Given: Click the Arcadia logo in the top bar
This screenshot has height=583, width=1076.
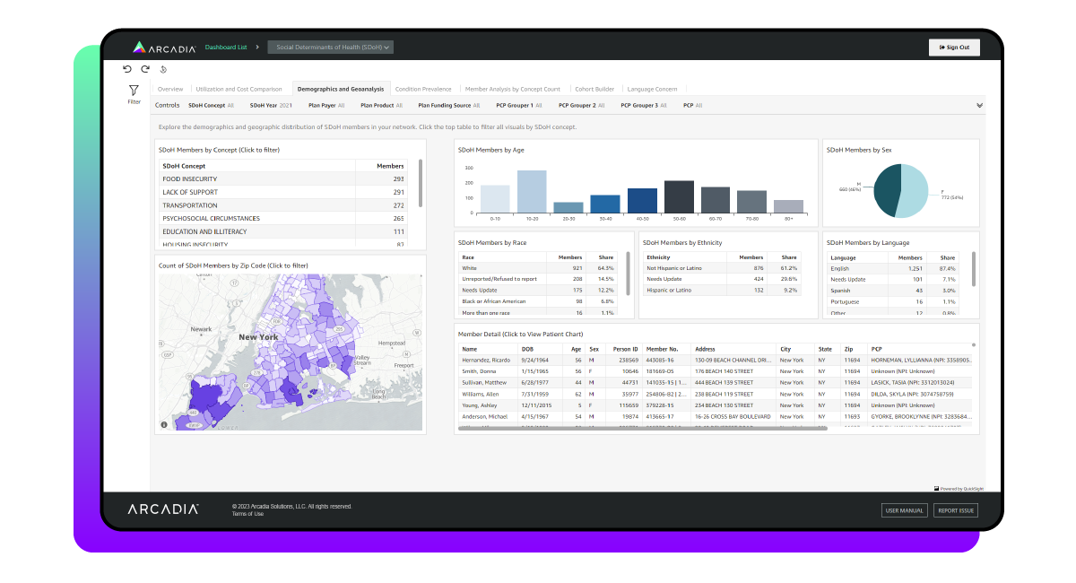Looking at the screenshot, I should [x=164, y=47].
